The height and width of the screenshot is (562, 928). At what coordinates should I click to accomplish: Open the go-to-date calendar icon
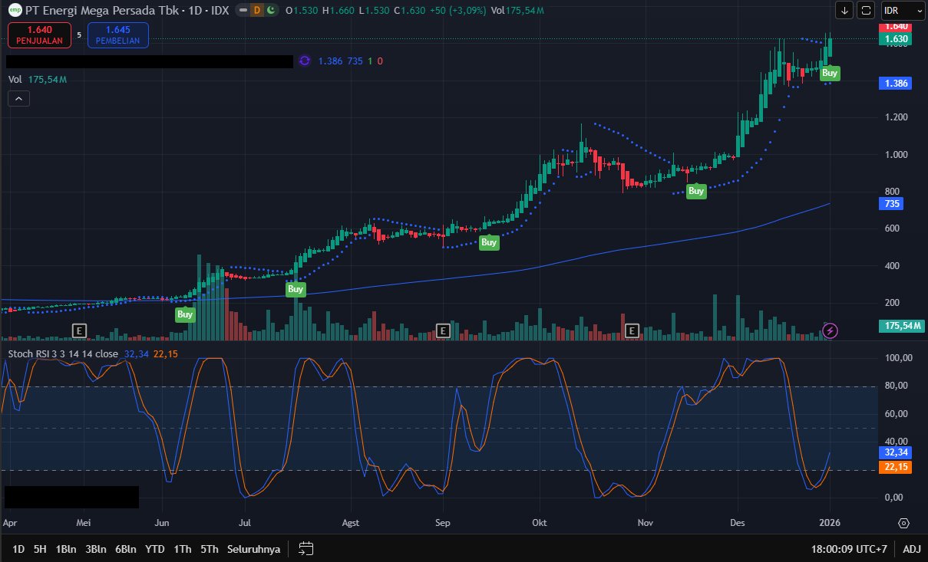click(306, 548)
